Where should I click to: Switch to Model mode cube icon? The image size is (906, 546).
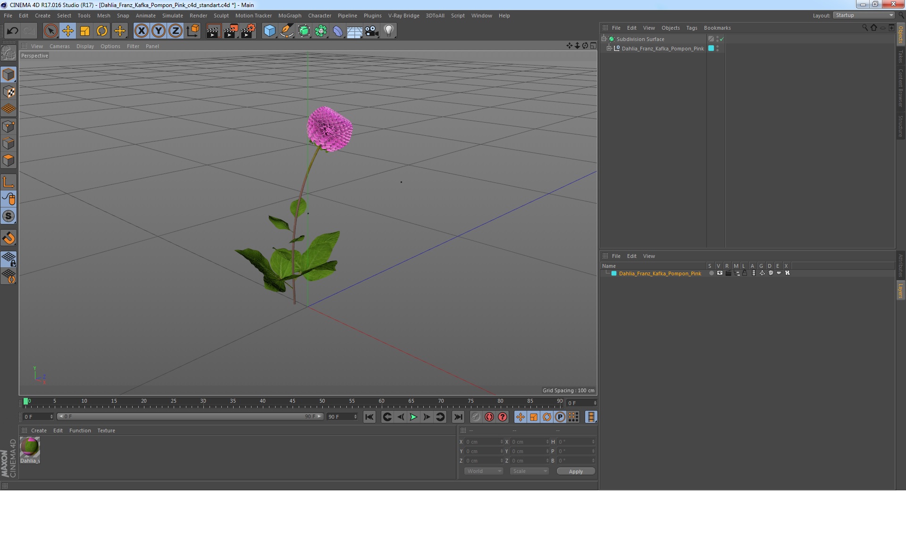pyautogui.click(x=8, y=74)
